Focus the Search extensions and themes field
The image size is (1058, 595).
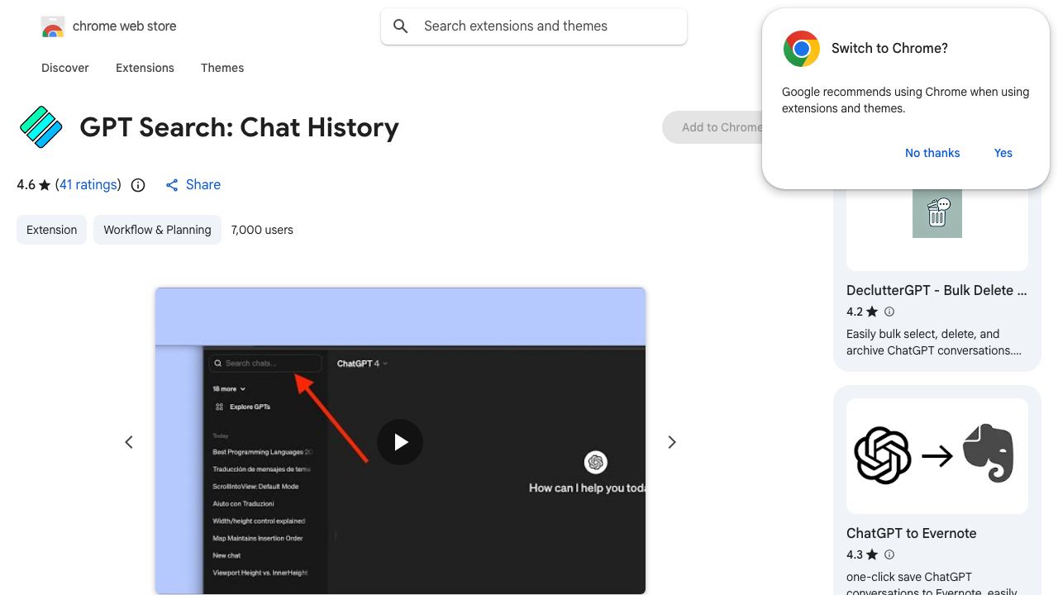tap(534, 26)
